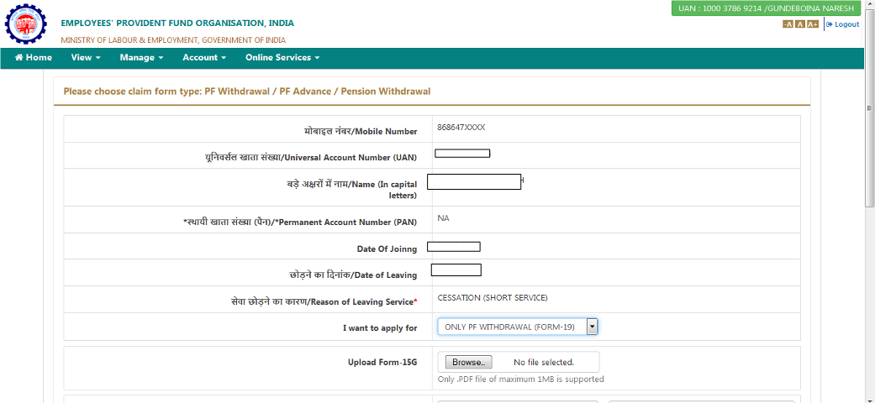Select the Date Of Joining field

(x=454, y=247)
